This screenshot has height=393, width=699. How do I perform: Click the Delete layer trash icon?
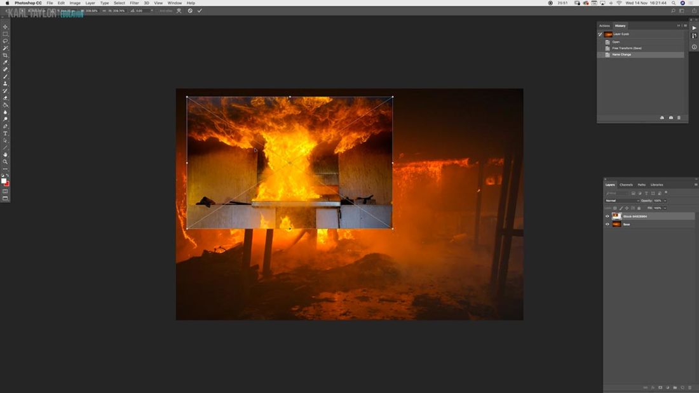coord(690,387)
